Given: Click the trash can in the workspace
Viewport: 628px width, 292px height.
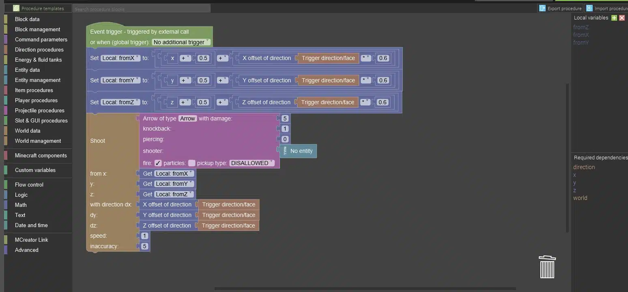Looking at the screenshot, I should [547, 267].
